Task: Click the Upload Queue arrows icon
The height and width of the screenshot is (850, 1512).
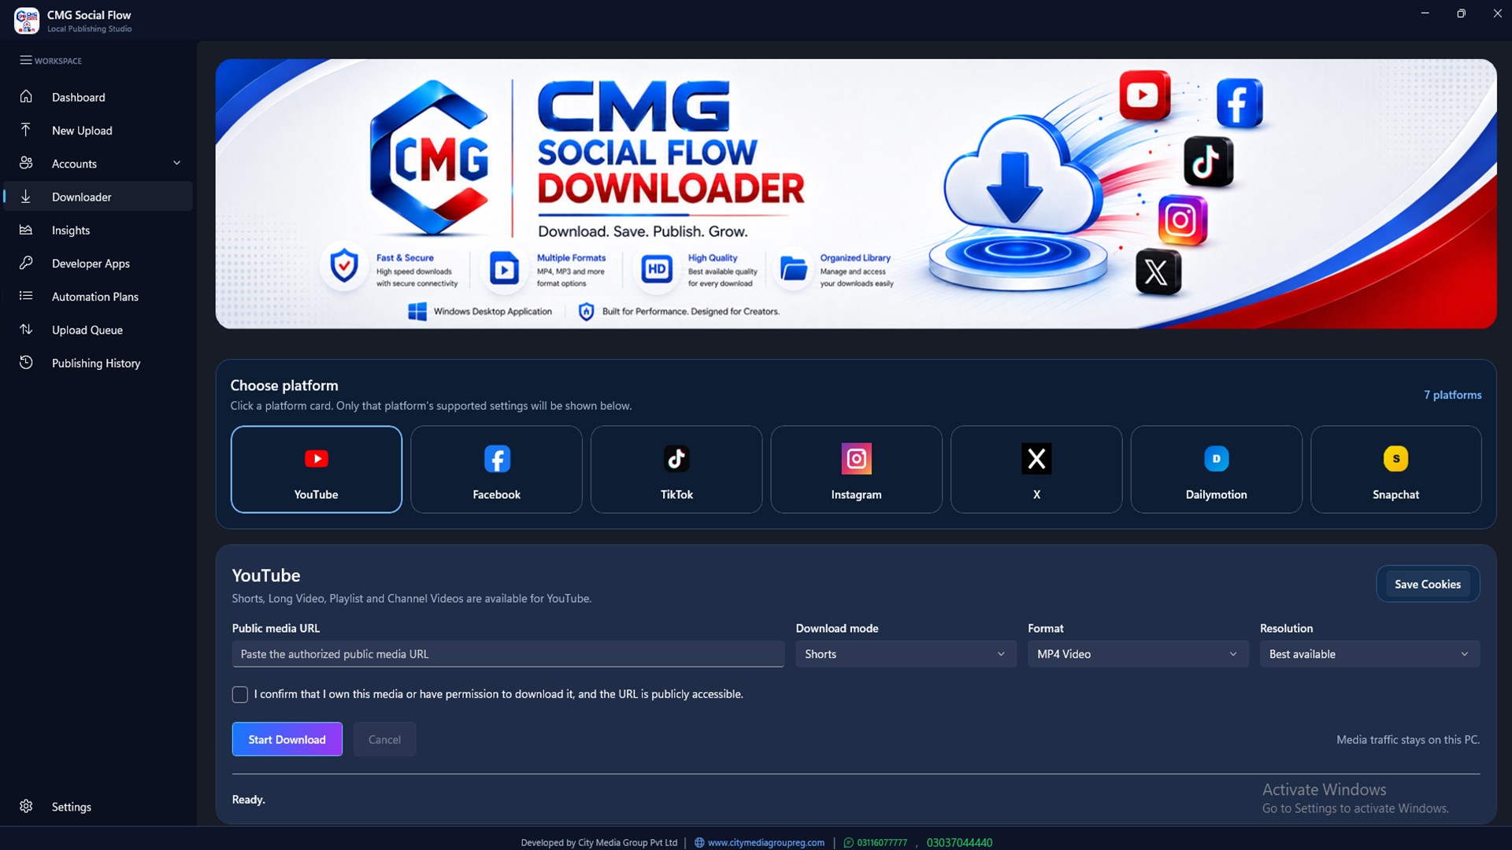Action: coord(26,329)
